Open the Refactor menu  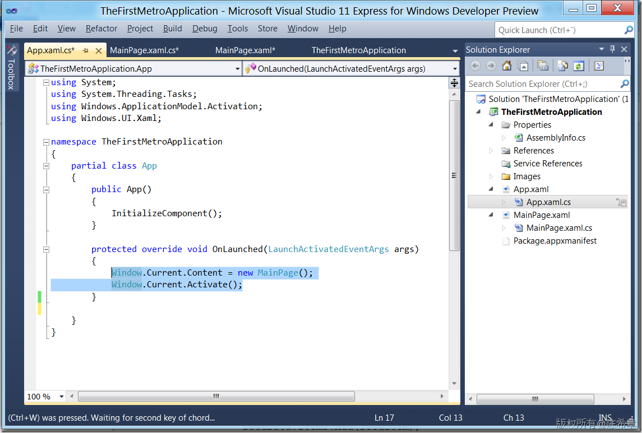pyautogui.click(x=101, y=29)
